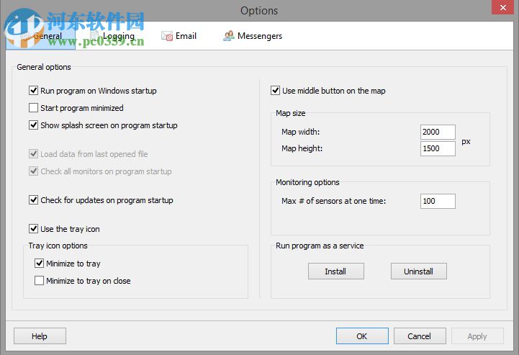Toggle Show splash screen on program startup
This screenshot has width=519, height=355.
(x=33, y=125)
